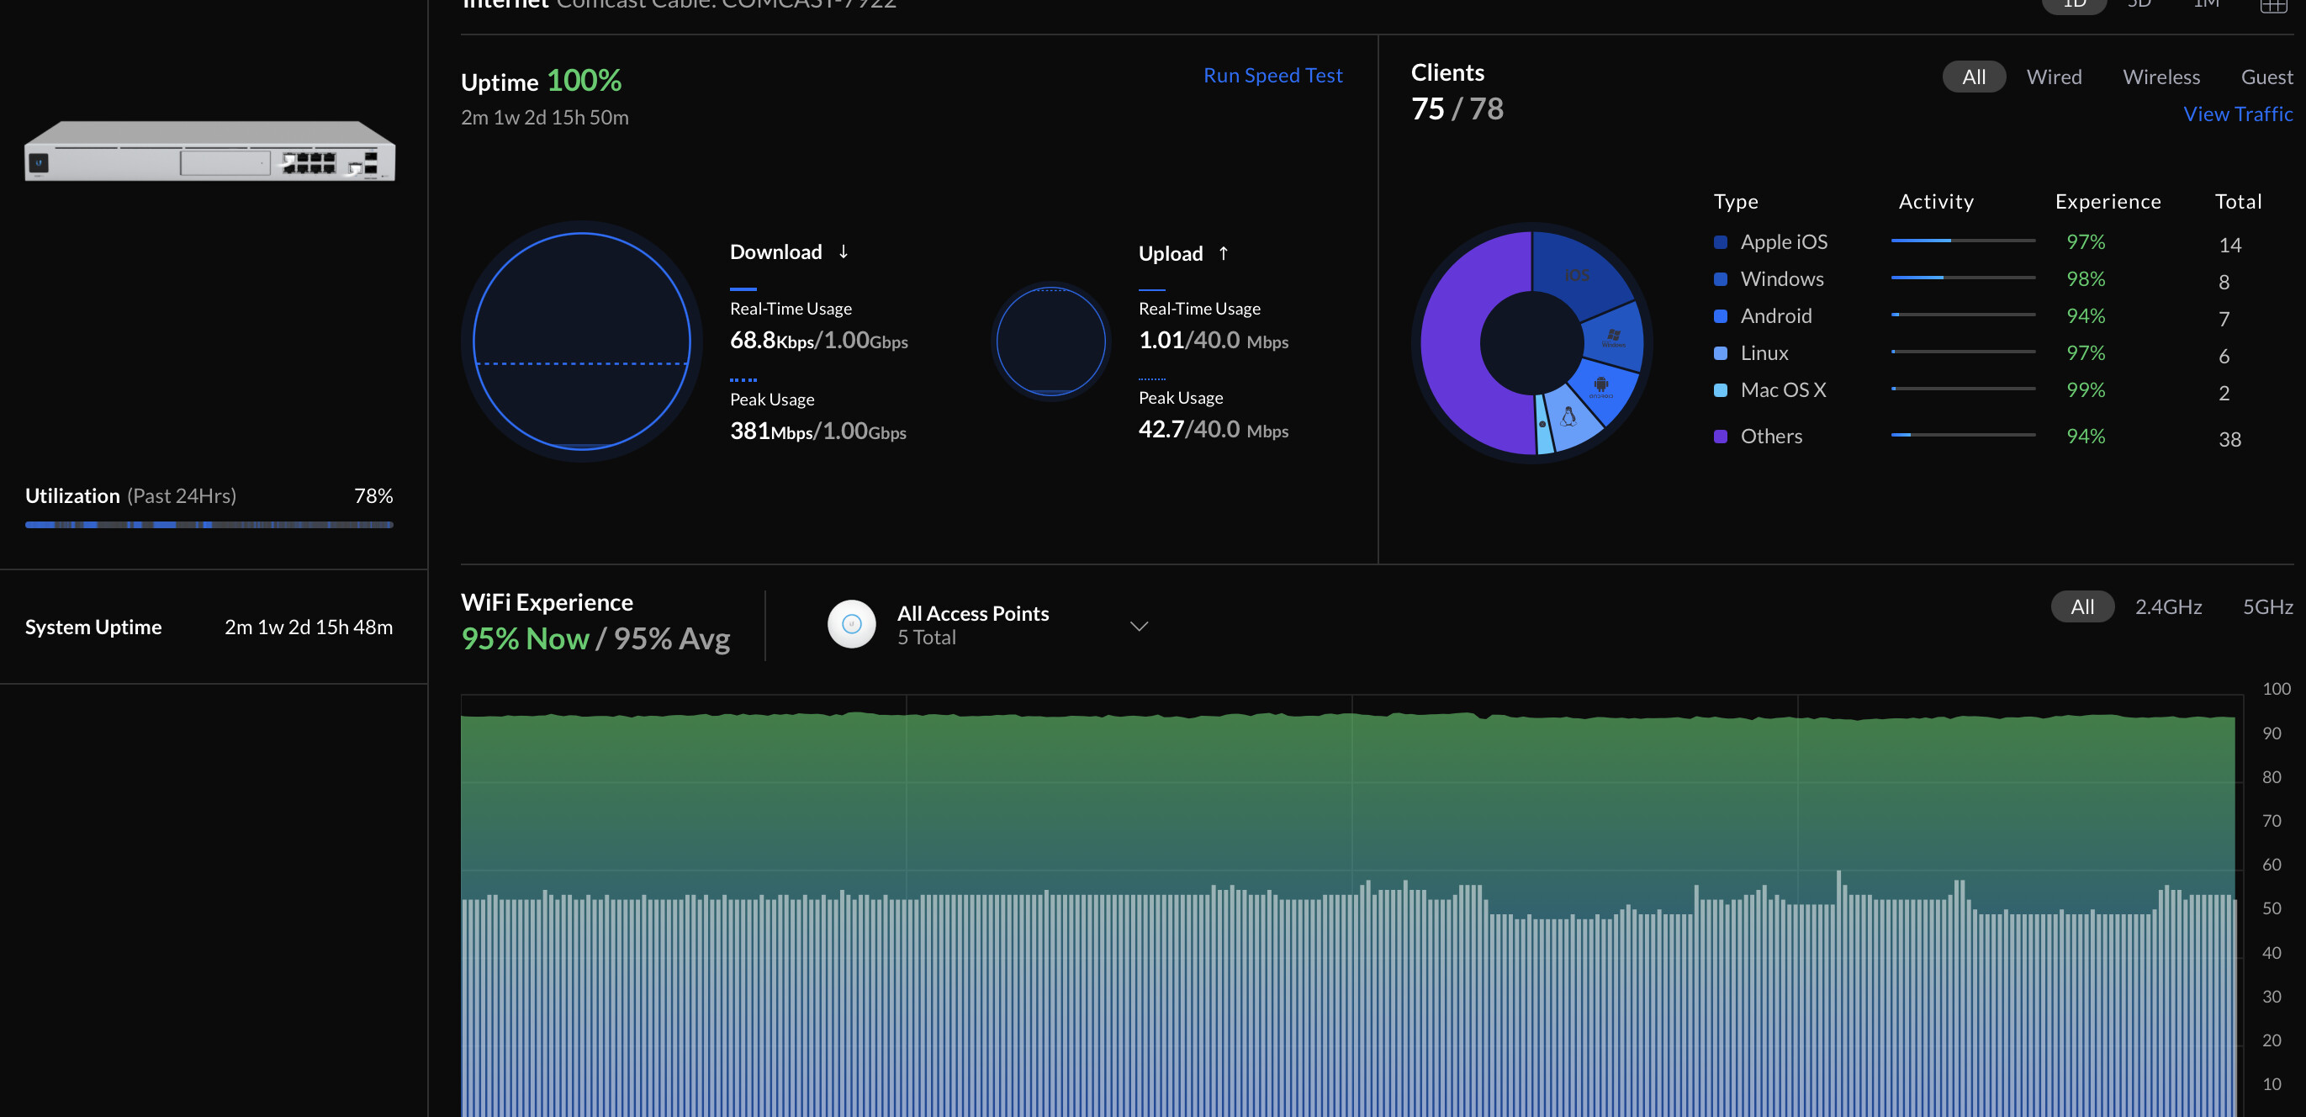
Task: Click the iOS segment of the clients donut
Action: (1576, 276)
